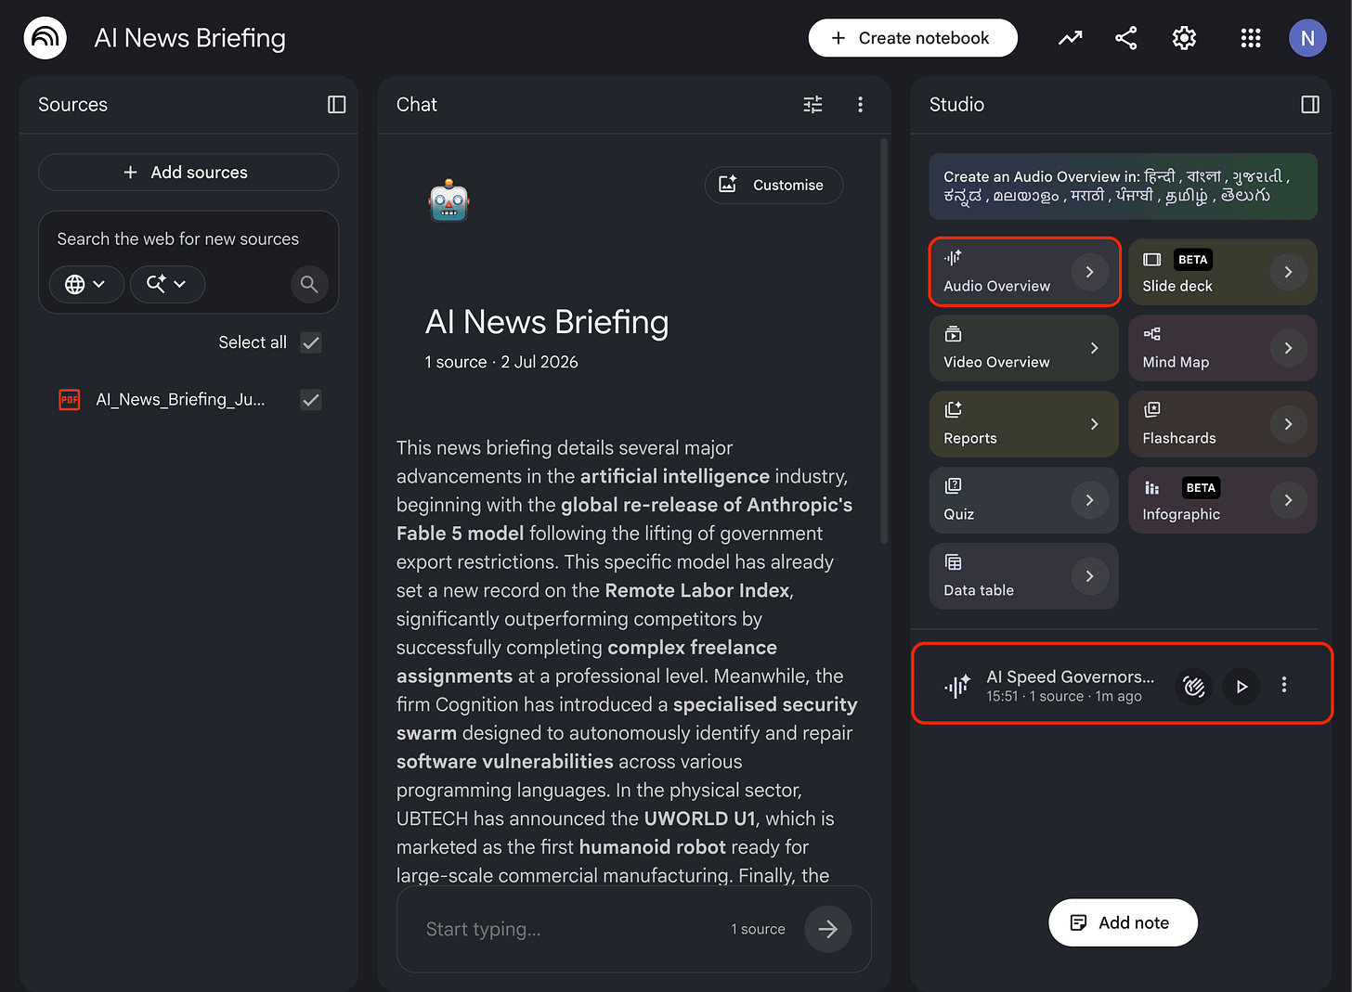Screen dimensions: 1352x992
Task: Open the research mode dropdown
Action: click(167, 284)
